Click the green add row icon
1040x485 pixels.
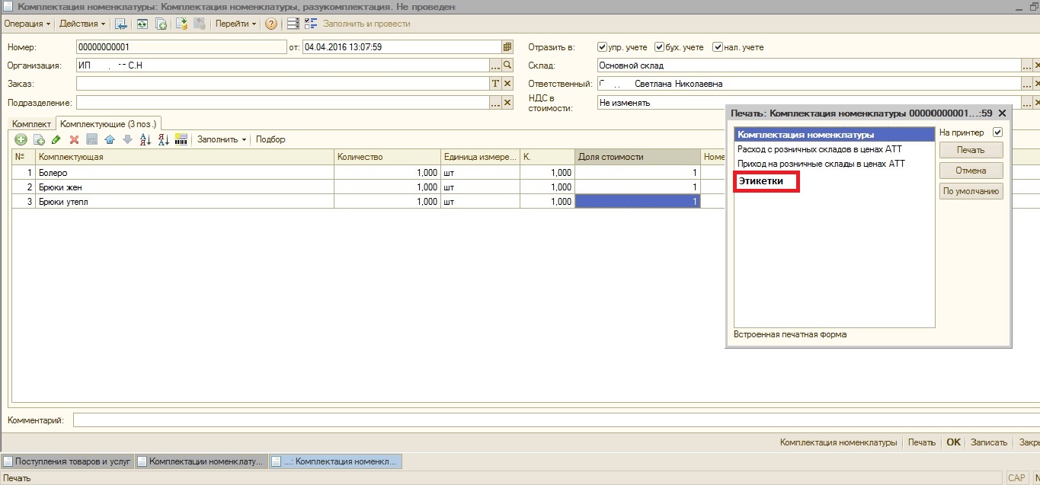(x=21, y=139)
